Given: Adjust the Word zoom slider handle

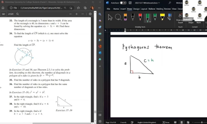Looking at the screenshot, I should pyautogui.click(x=202, y=122).
